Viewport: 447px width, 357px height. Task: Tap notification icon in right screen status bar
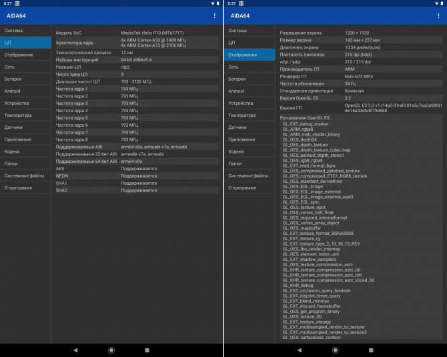click(x=241, y=3)
